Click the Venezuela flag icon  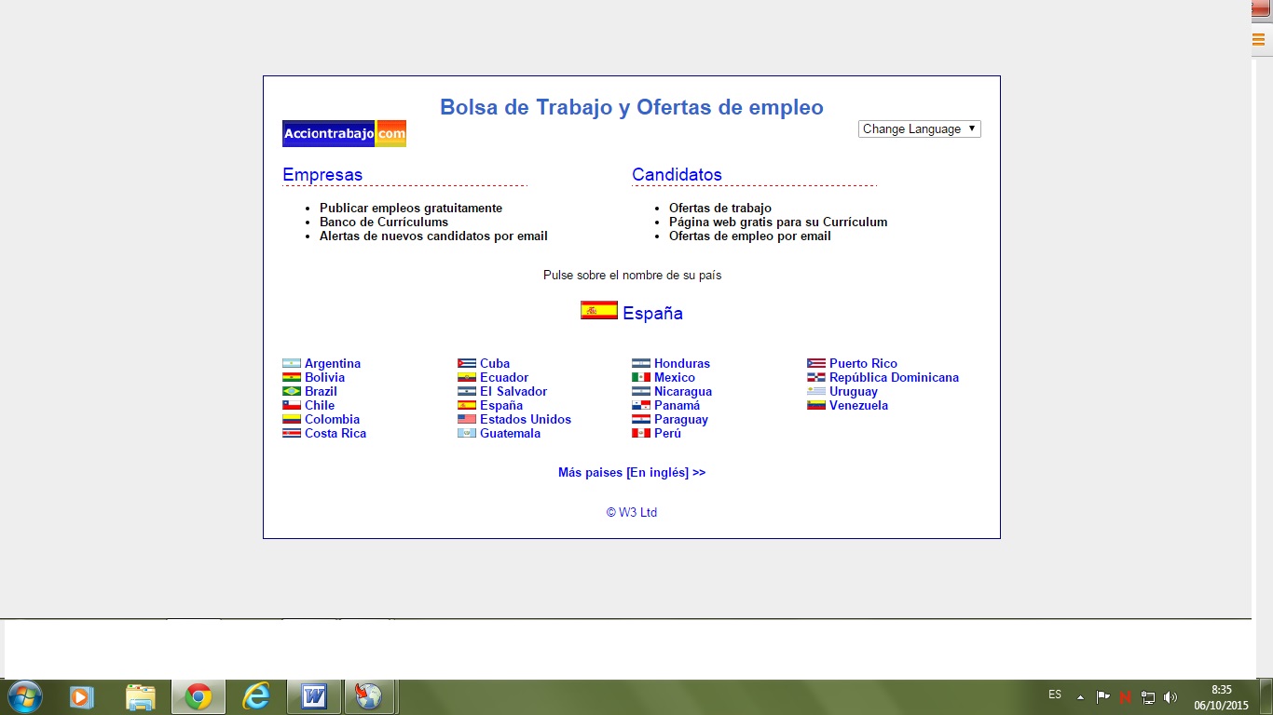coord(816,406)
